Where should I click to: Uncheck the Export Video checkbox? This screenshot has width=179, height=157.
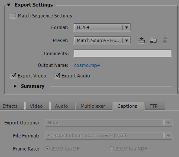(x=13, y=76)
